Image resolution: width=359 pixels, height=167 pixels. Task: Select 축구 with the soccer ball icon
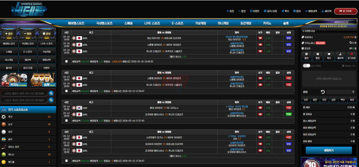(28, 117)
